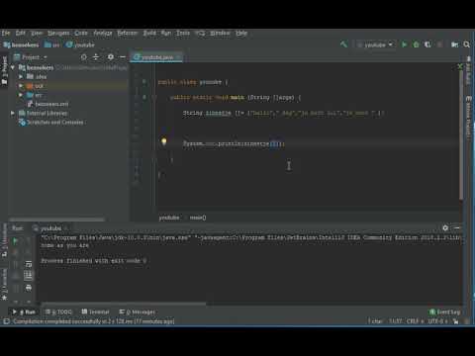Image resolution: width=475 pixels, height=356 pixels.
Task: Hide the Run panel with minus icon
Action: 457,228
